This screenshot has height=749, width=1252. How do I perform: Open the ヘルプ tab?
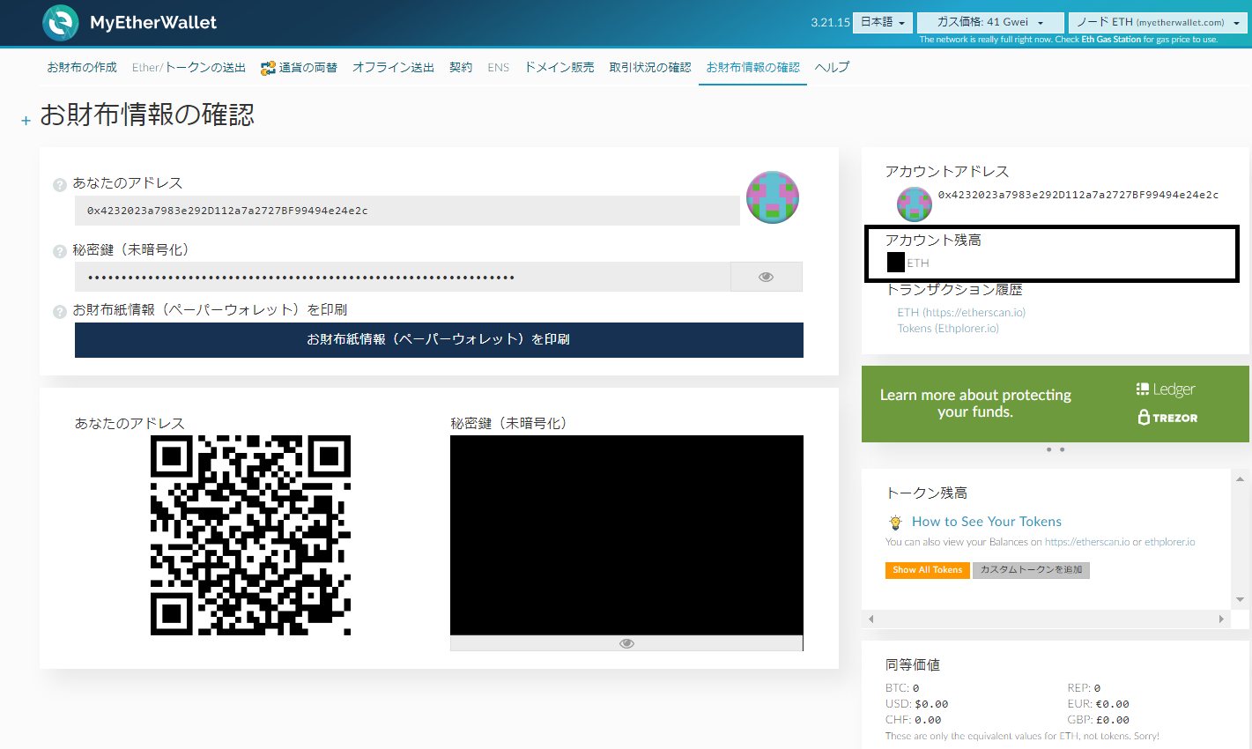(x=832, y=68)
